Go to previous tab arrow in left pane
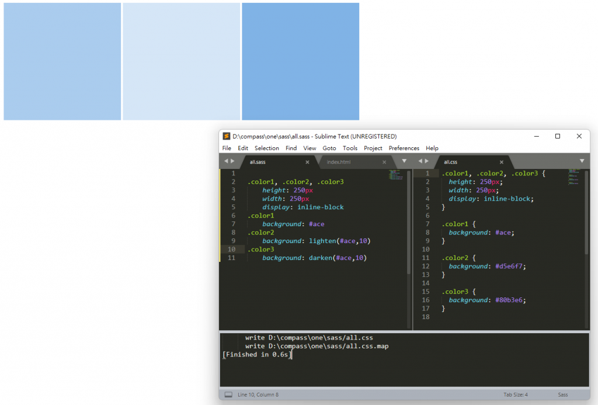This screenshot has height=405, width=598. (x=226, y=161)
